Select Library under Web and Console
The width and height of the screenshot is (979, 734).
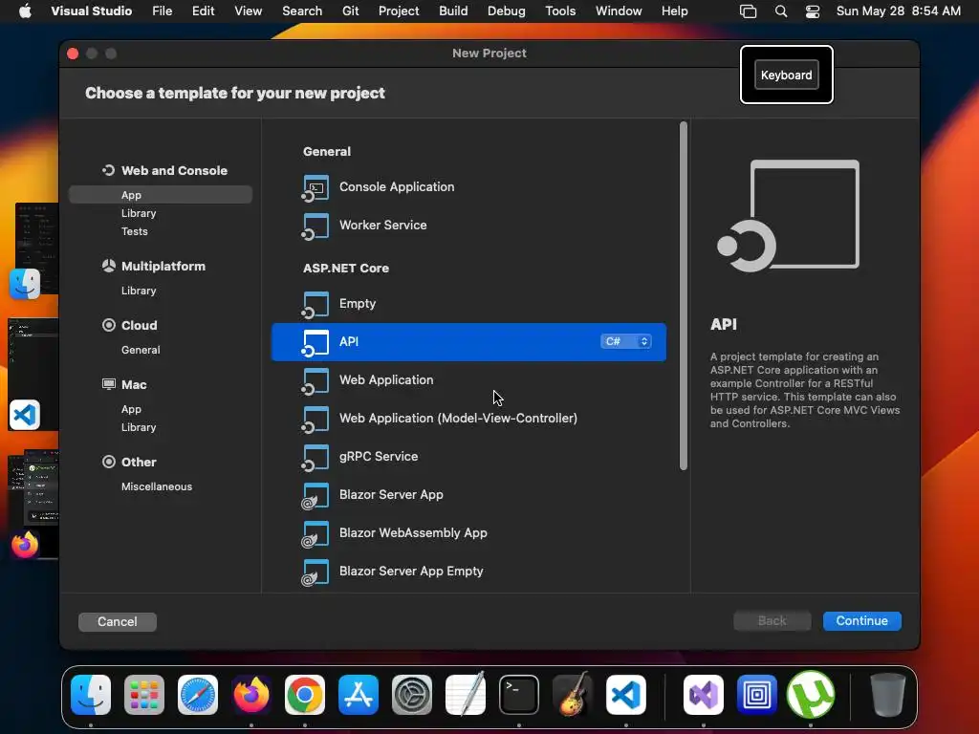[139, 213]
